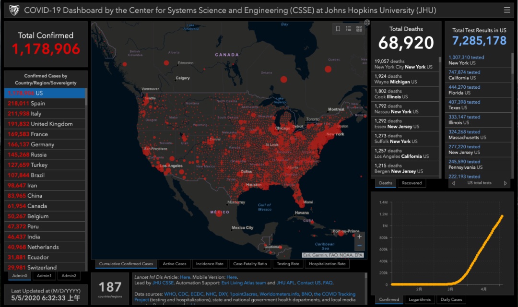This screenshot has width=518, height=307.
Task: Open the bookmarks icon on the map
Action: coord(338,29)
